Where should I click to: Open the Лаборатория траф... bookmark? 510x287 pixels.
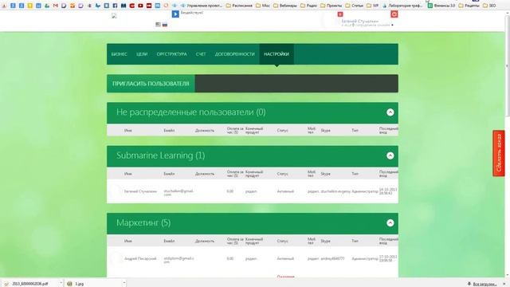[x=402, y=6]
